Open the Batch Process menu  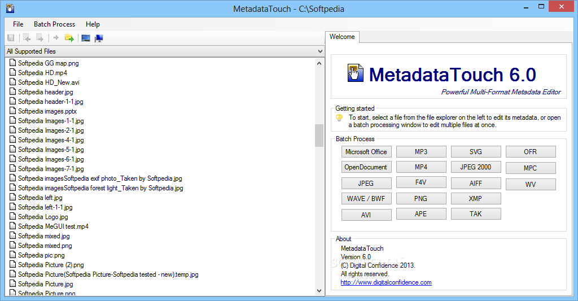tap(55, 24)
